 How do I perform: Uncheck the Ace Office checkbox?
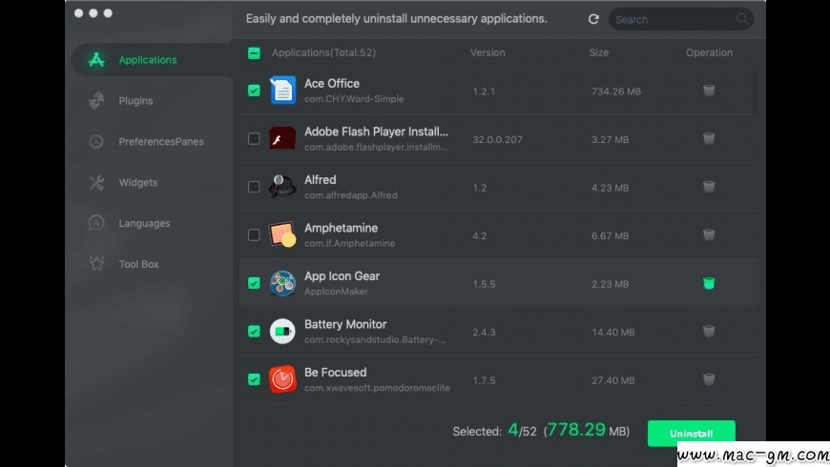254,91
